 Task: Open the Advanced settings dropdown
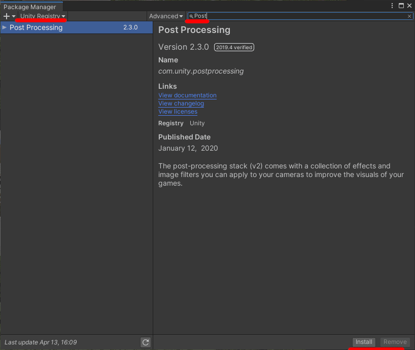click(x=166, y=16)
